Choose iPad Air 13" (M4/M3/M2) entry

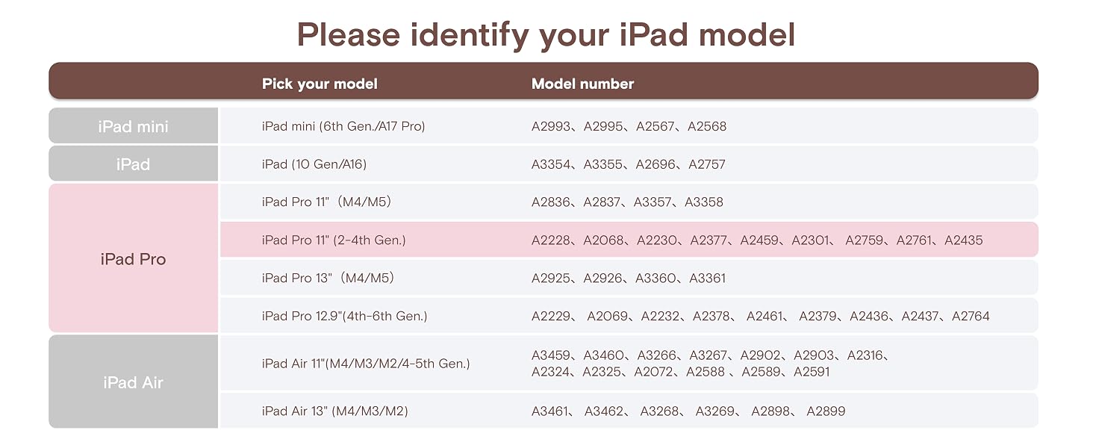pos(629,411)
